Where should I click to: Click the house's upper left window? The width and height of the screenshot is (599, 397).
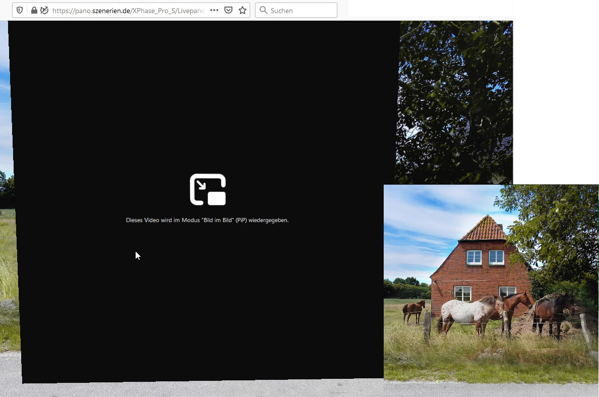[x=474, y=257]
